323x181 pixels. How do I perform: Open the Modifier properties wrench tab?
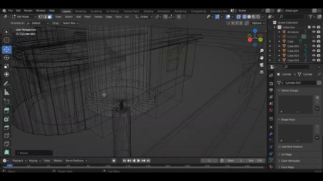[271, 134]
